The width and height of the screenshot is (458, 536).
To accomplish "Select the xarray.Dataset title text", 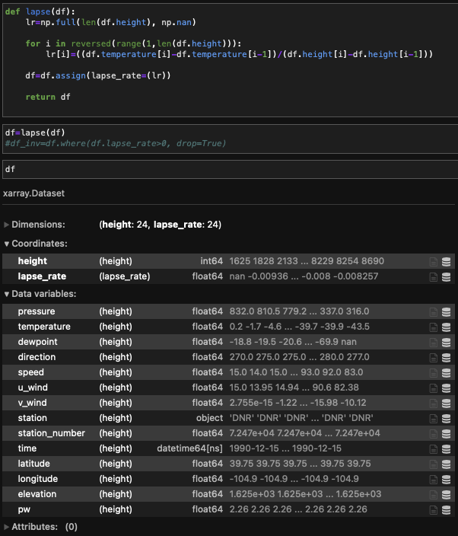I will click(33, 193).
